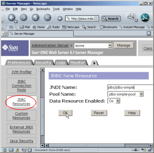The width and height of the screenshot is (154, 153).
Task: Click the round dropdown button left of the URL
Action: point(60,18)
